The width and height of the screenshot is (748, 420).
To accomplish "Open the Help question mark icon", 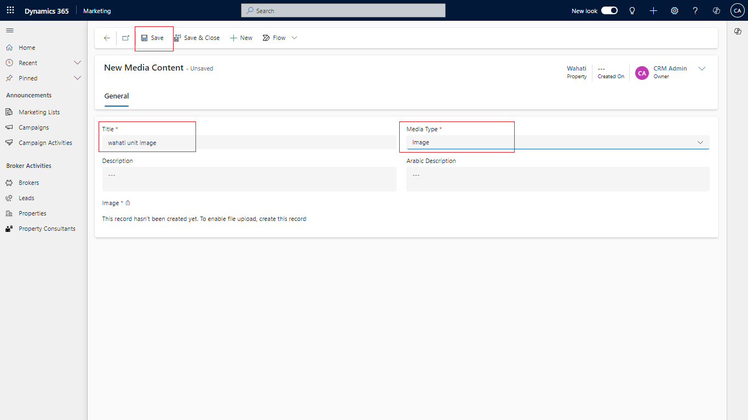I will 695,10.
